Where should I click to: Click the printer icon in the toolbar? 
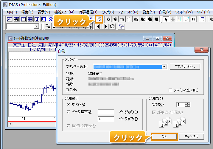(99, 19)
